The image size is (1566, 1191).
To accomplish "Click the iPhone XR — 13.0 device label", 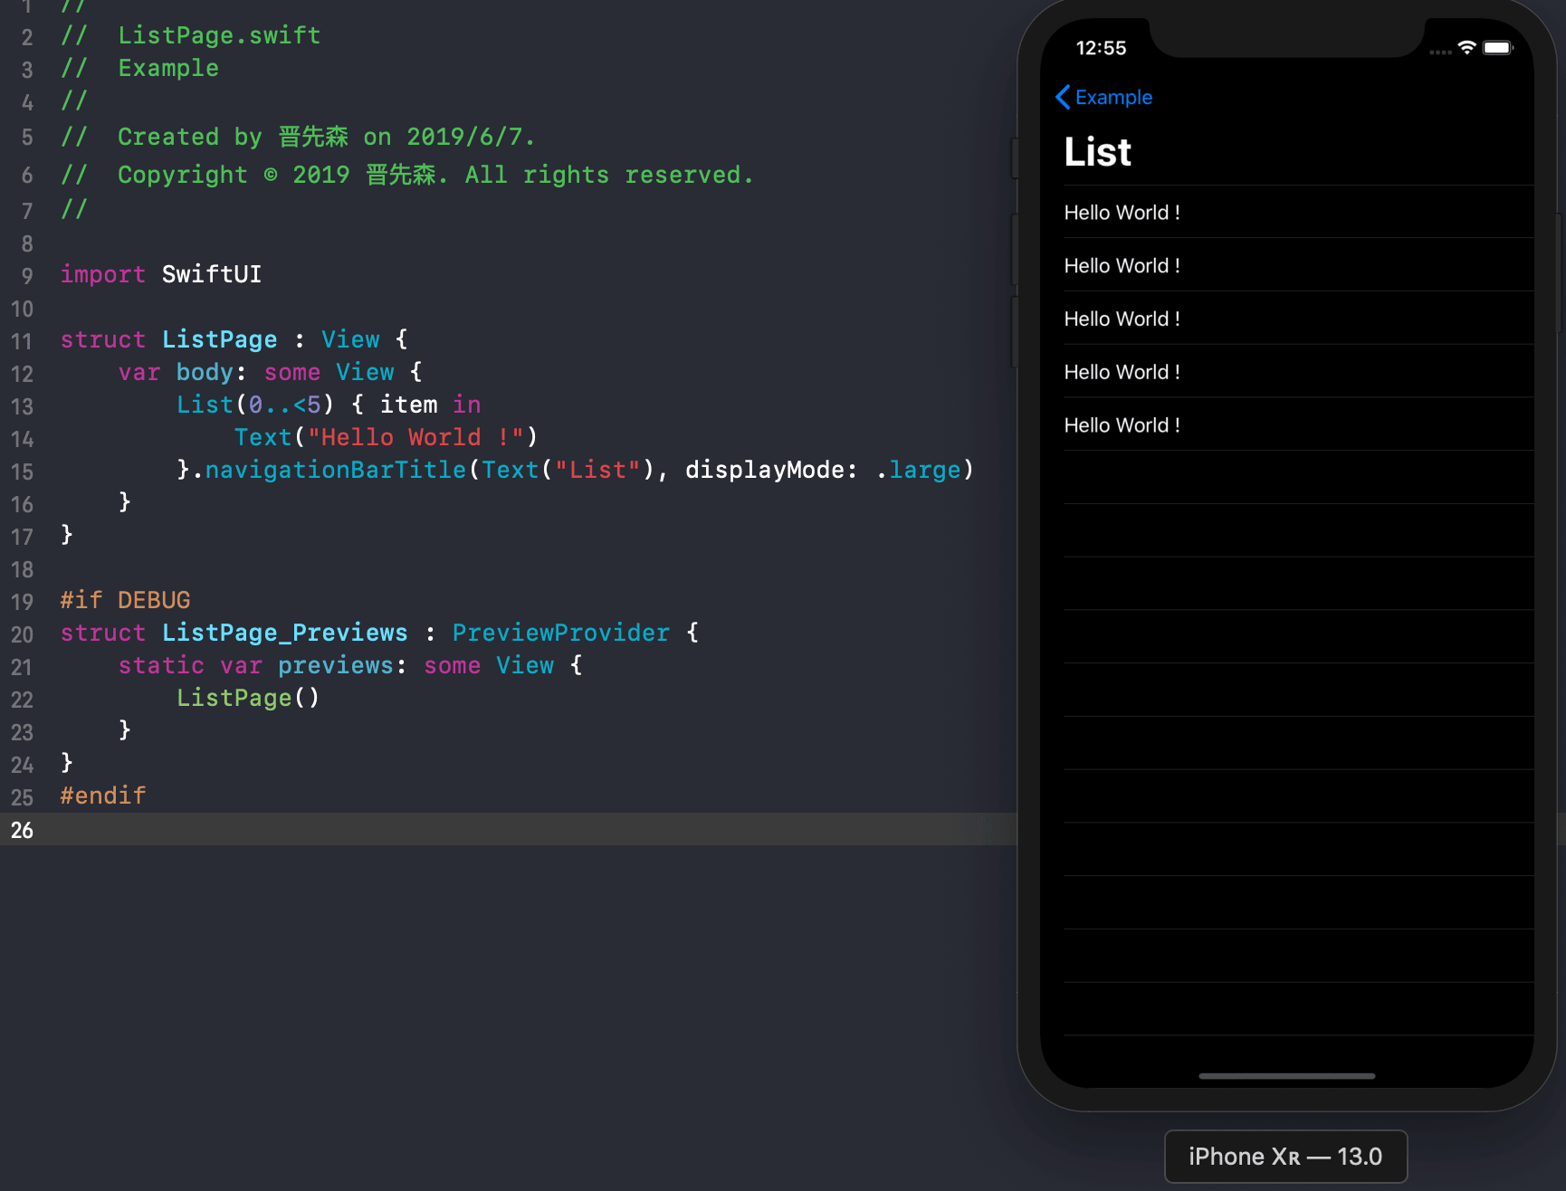I will pyautogui.click(x=1284, y=1156).
